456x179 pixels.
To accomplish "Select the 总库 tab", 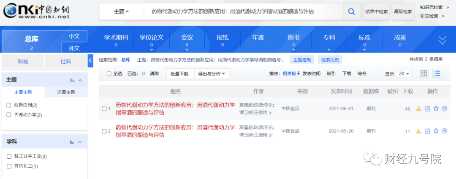I will point(31,41).
